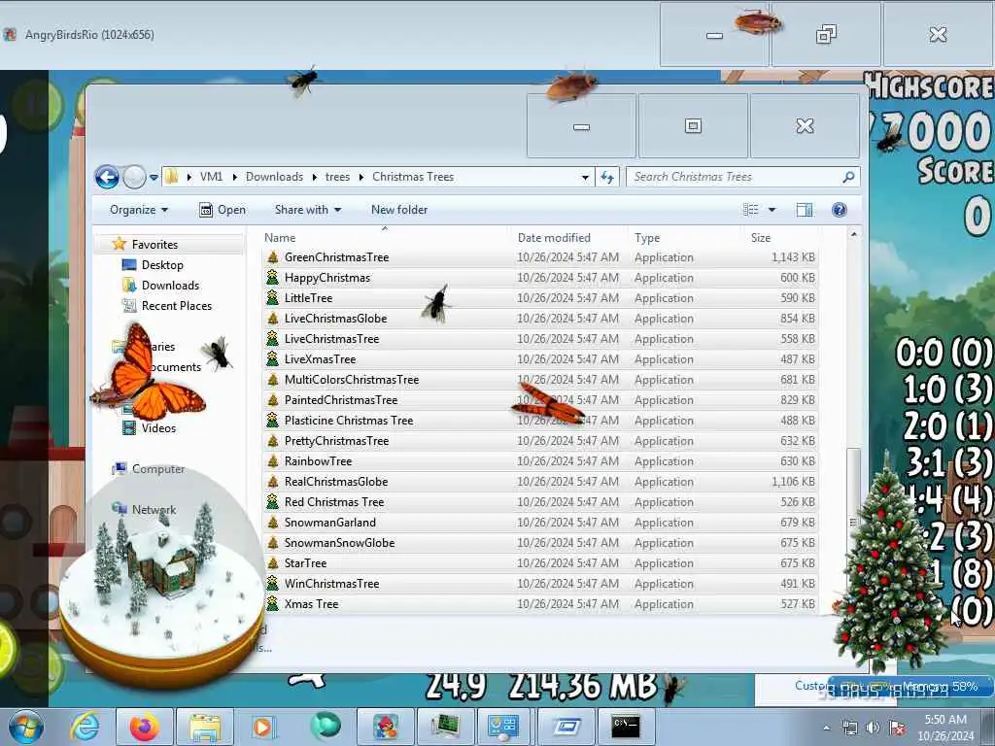995x746 pixels.
Task: Click the refresh button beside address bar
Action: [607, 177]
